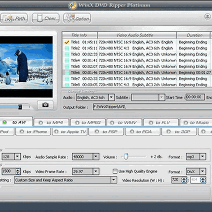Check the box for Title3

click(x=67, y=54)
